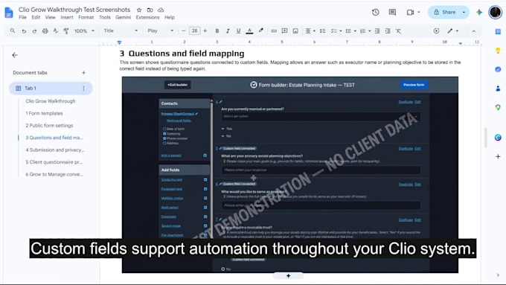Image resolution: width=506 pixels, height=285 pixels.
Task: Open the Insert menu
Action: coord(67,17)
